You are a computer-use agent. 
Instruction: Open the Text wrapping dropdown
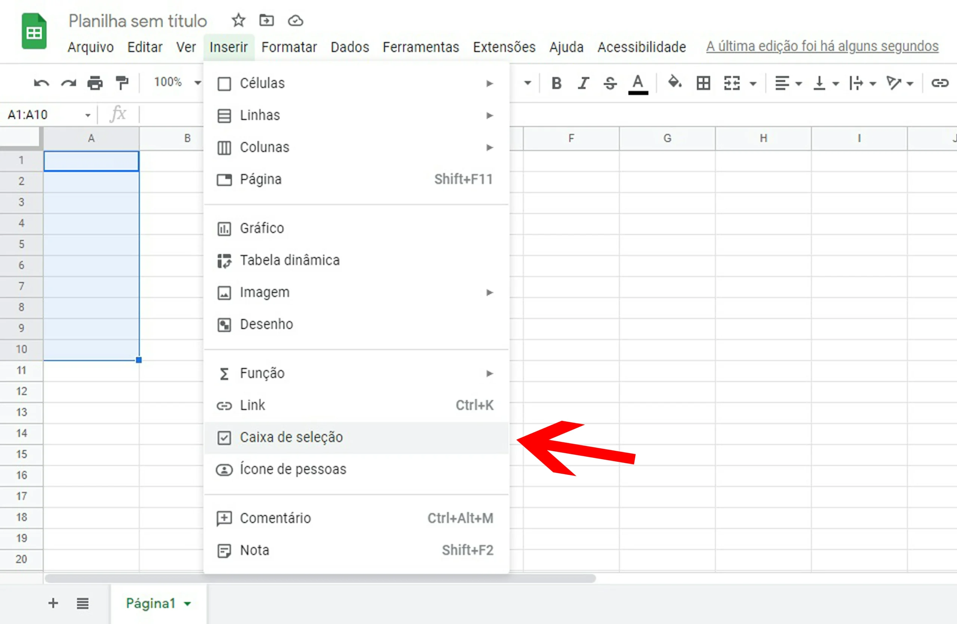(862, 83)
